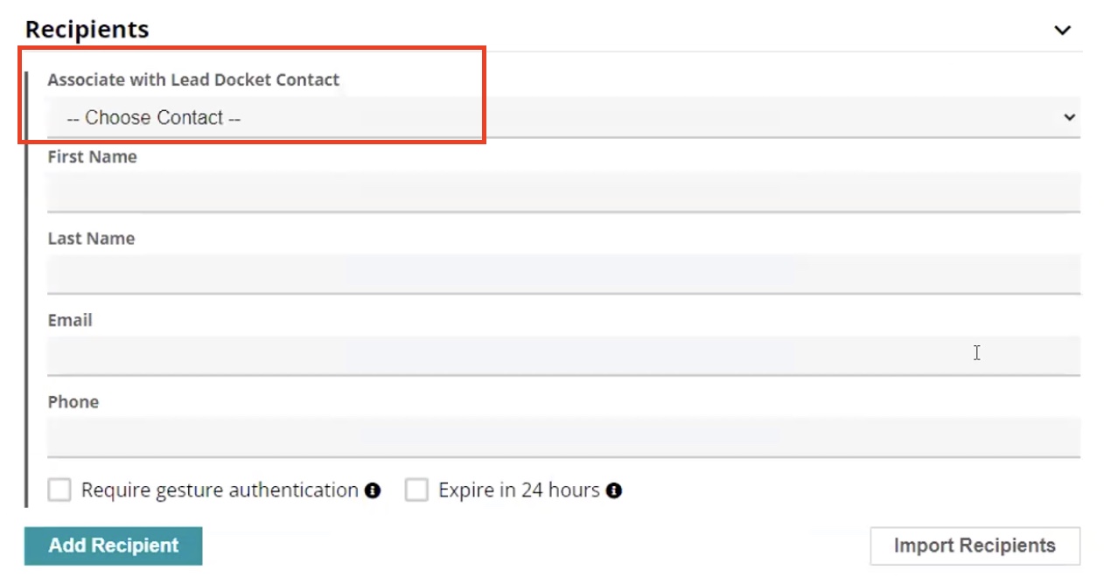
Task: Click the Phone label text
Action: (x=73, y=402)
